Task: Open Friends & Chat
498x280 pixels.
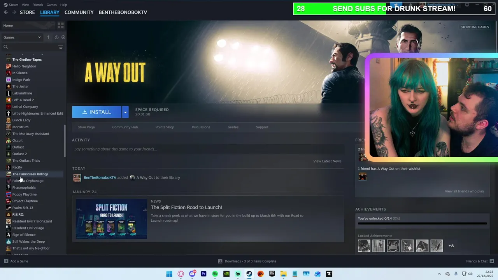Action: tap(480, 261)
